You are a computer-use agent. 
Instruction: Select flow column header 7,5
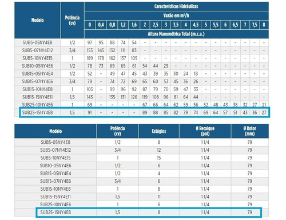pyautogui.click(x=255, y=25)
